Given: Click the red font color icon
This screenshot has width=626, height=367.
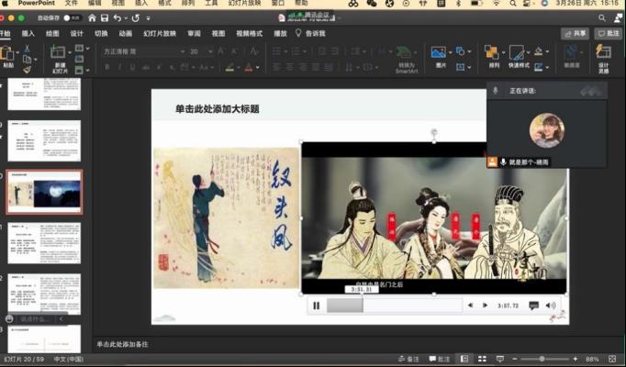Looking at the screenshot, I should pos(249,67).
